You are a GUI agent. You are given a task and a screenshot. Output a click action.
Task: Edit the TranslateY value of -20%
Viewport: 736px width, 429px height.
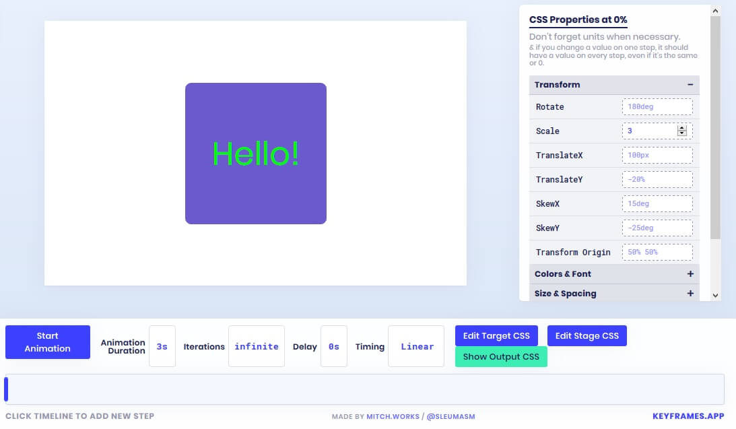[x=657, y=179]
